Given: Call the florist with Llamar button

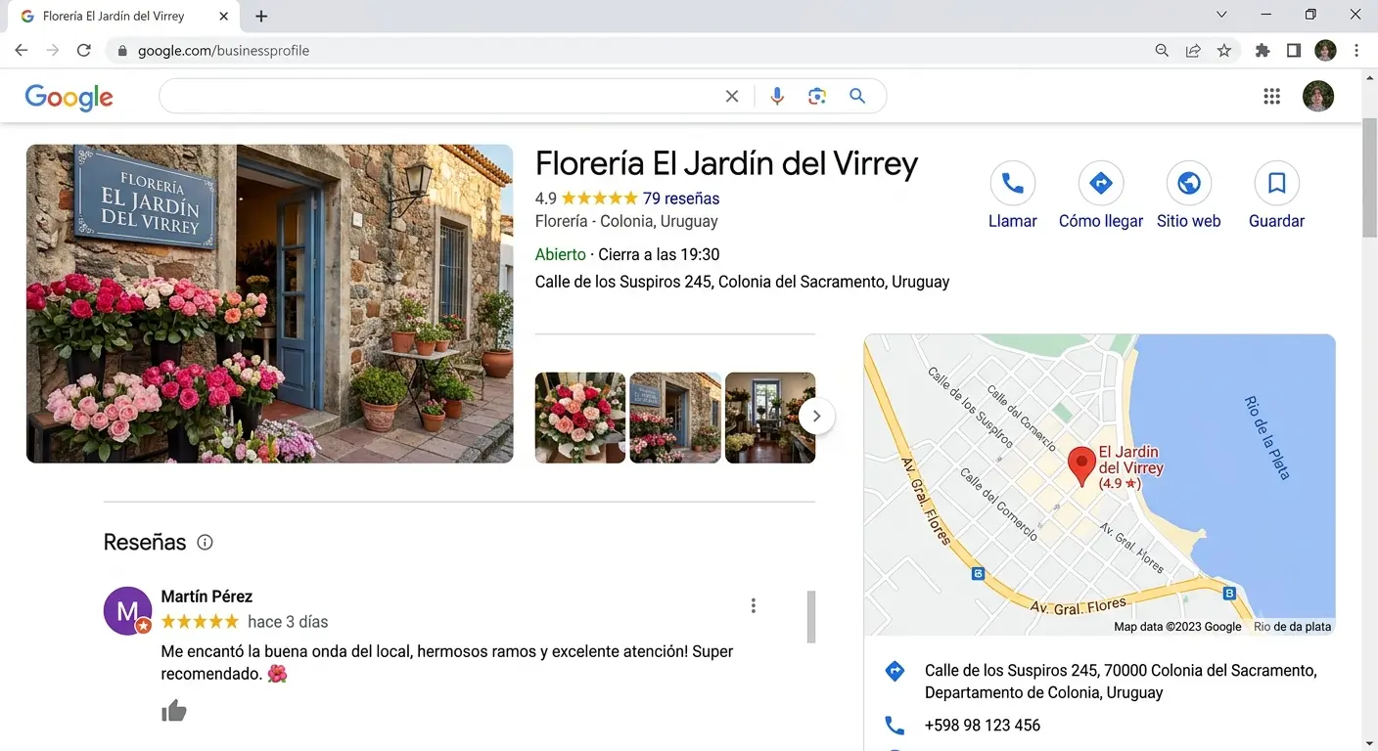Looking at the screenshot, I should point(1013,196).
